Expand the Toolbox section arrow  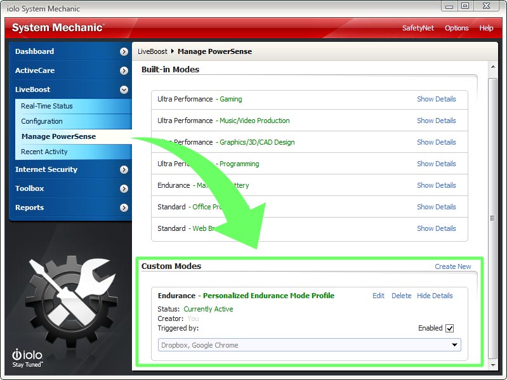(x=124, y=188)
